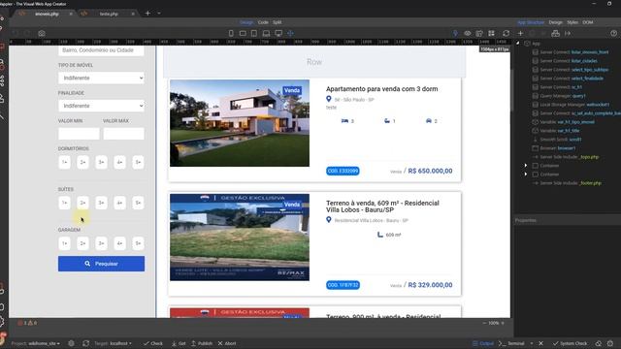Select the Design view mode next to Code

246,22
